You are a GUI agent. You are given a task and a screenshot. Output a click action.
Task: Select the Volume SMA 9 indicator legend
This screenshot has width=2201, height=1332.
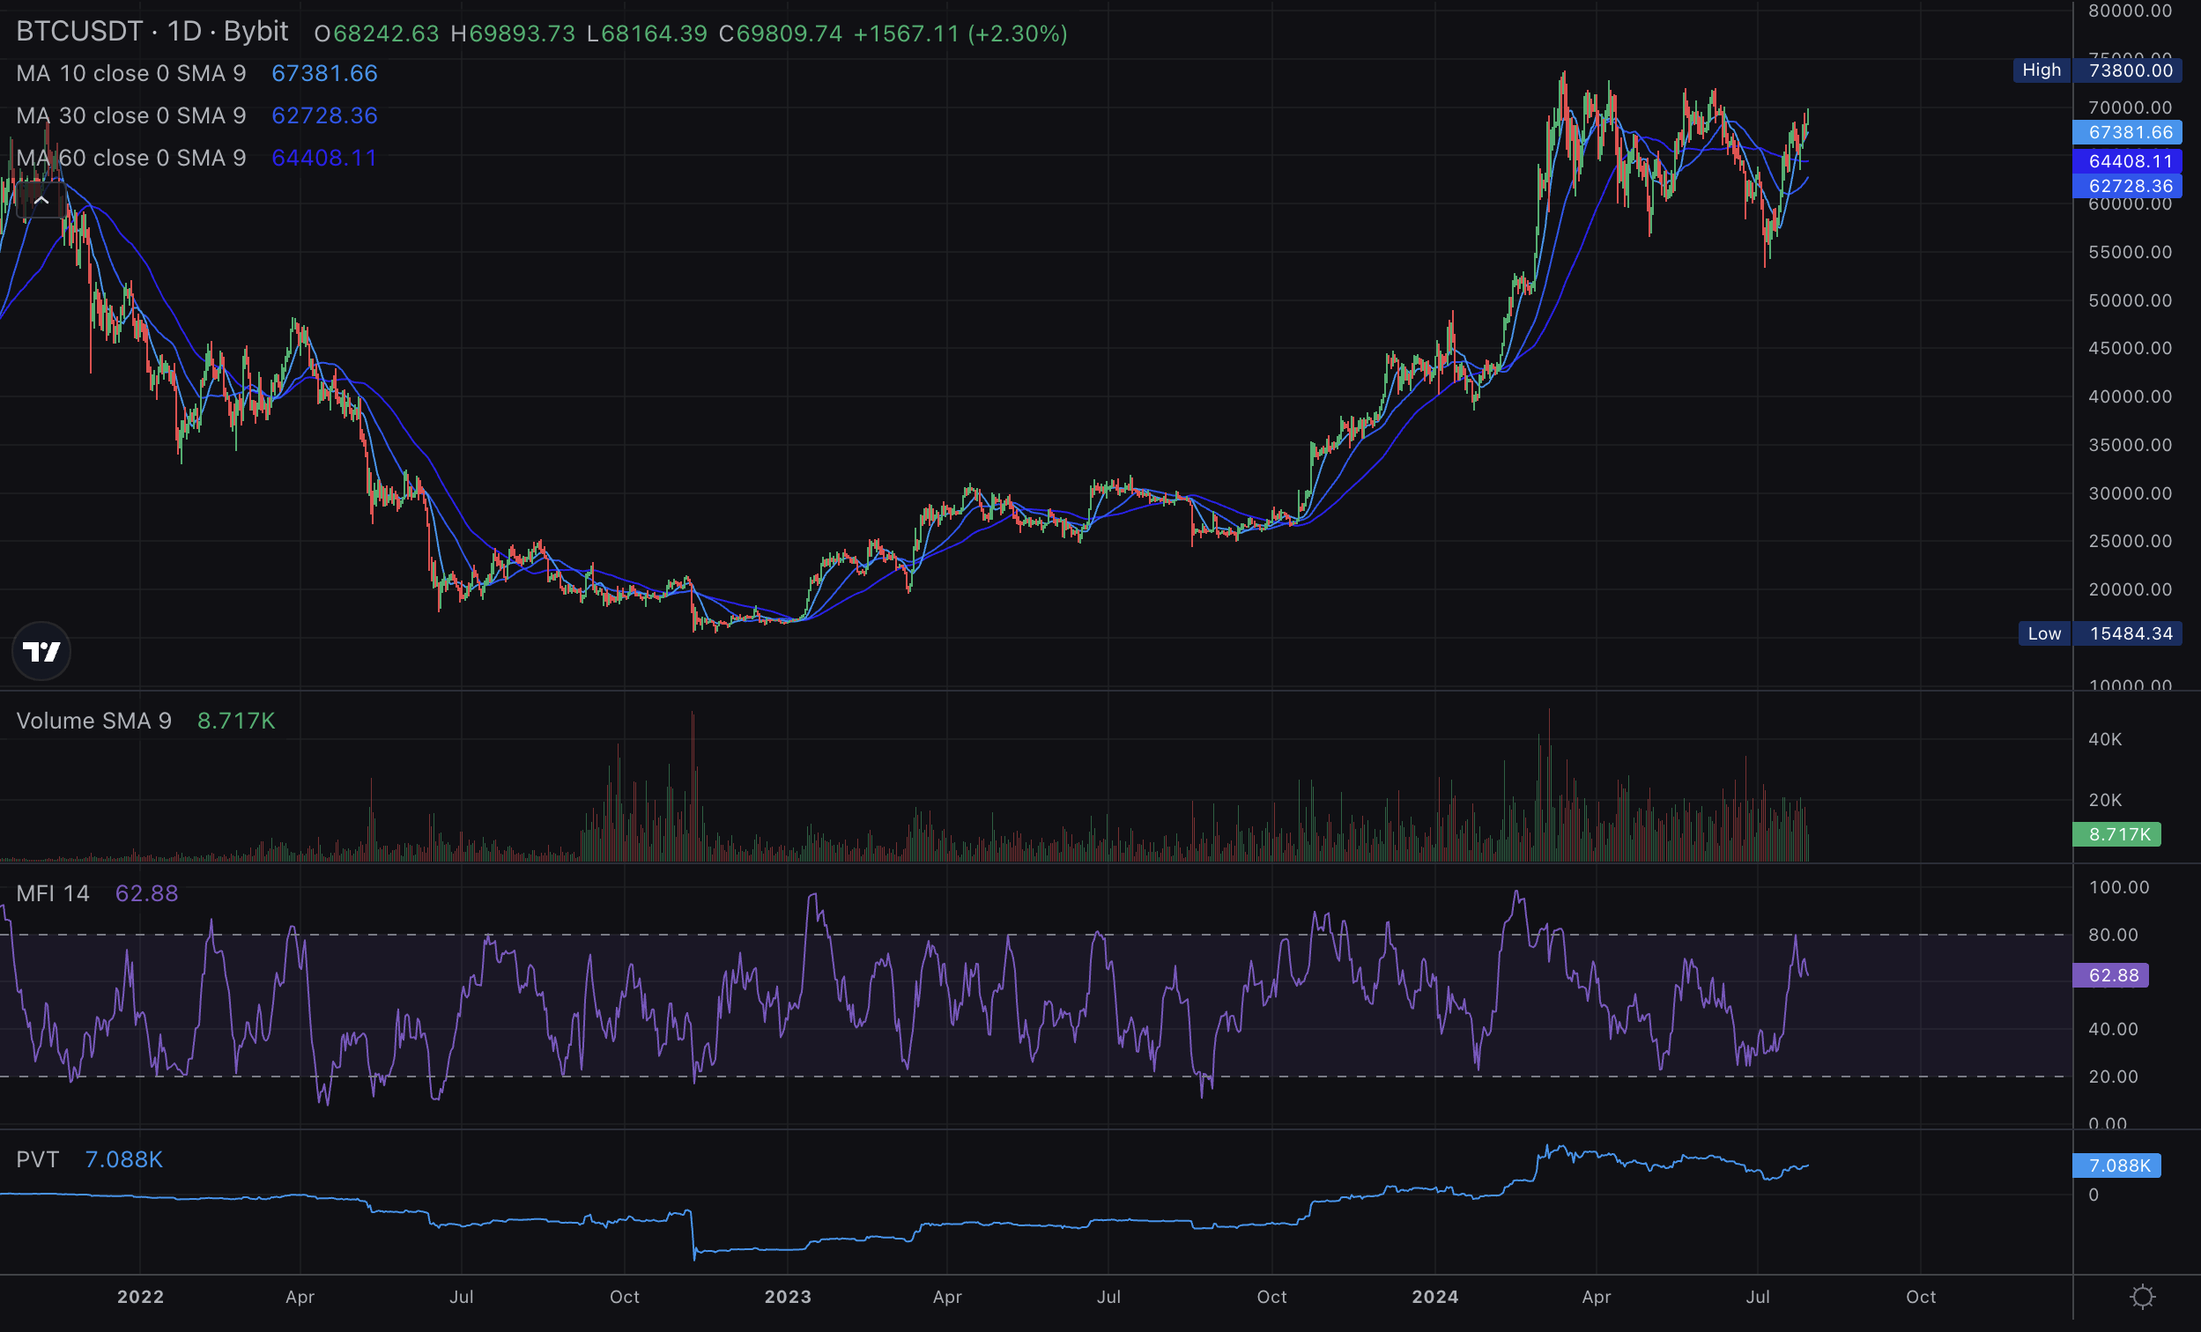(x=93, y=721)
